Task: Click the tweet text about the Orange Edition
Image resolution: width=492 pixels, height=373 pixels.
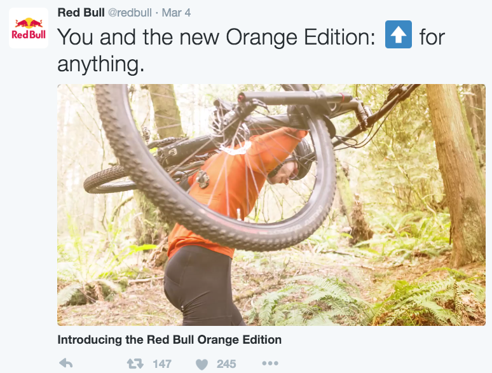Action: (x=251, y=50)
